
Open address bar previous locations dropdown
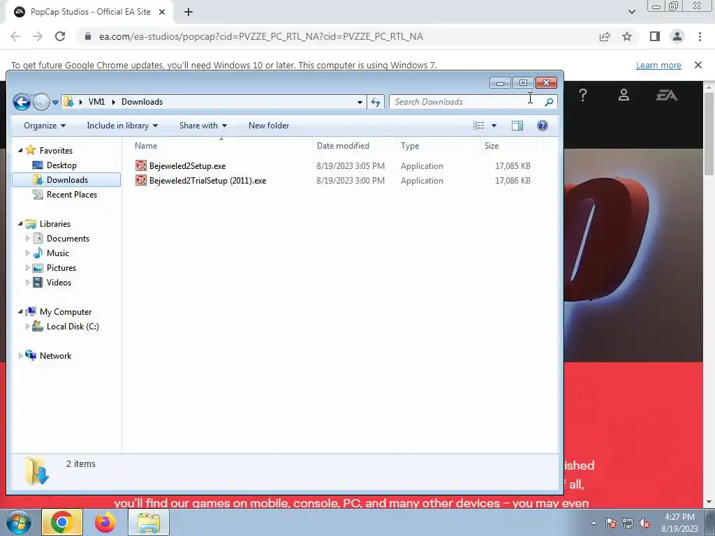(360, 102)
